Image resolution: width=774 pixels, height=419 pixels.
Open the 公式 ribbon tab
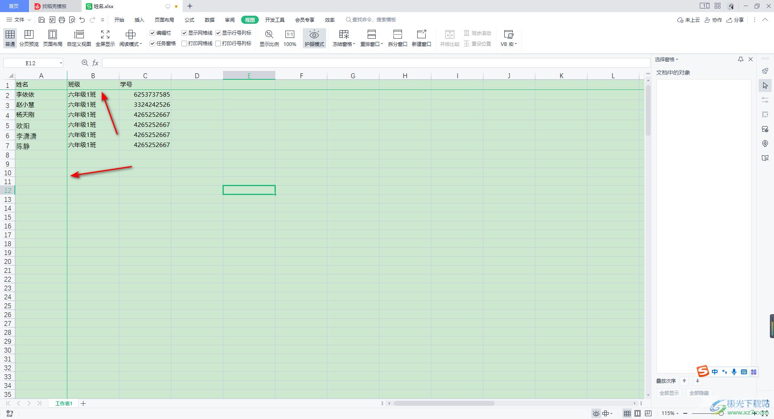[189, 20]
